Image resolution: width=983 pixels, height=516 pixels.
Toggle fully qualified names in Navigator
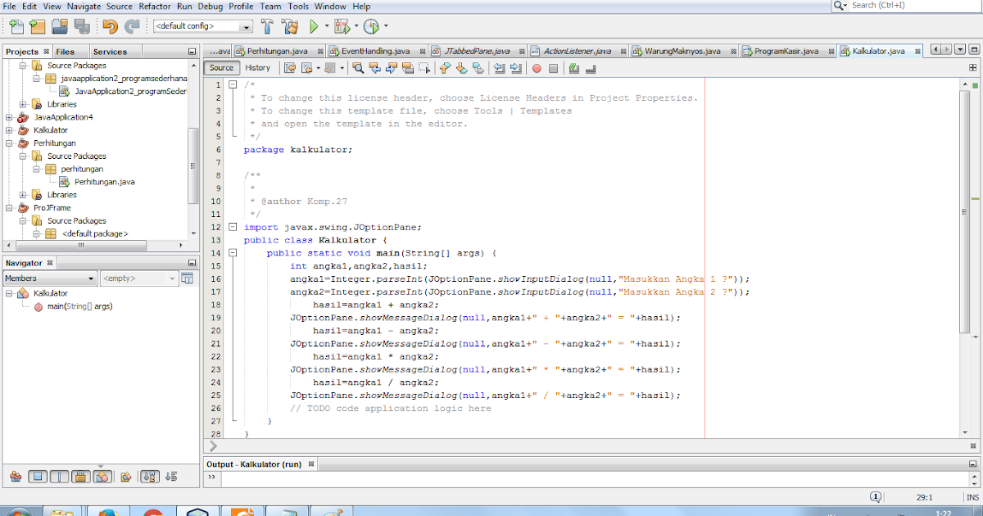[x=125, y=476]
